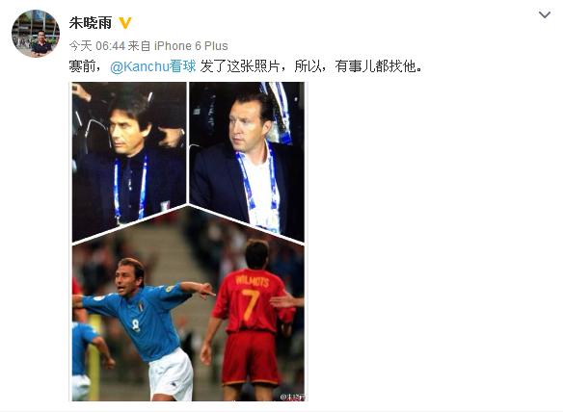Image resolution: width=563 pixels, height=412 pixels.
Task: Open 朱晓雨 profile from the username
Action: (x=91, y=23)
